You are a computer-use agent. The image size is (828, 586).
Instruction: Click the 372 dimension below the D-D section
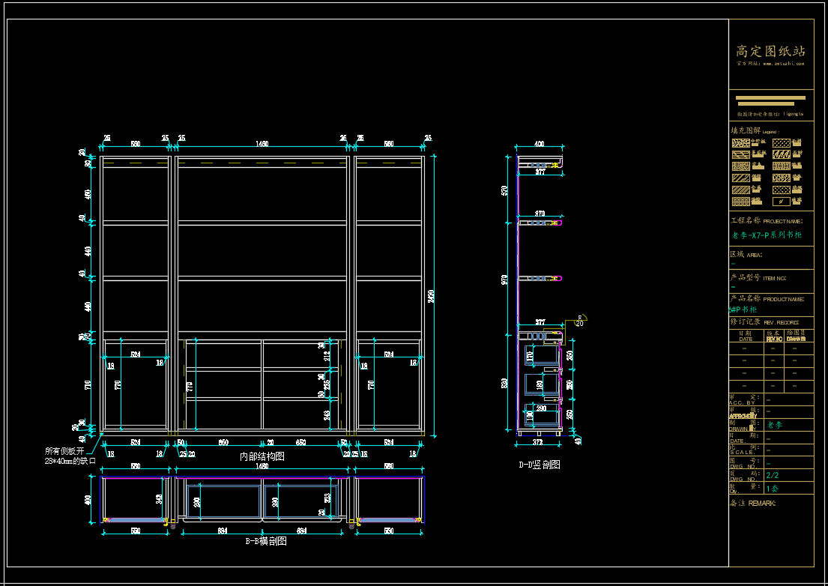pyautogui.click(x=537, y=442)
